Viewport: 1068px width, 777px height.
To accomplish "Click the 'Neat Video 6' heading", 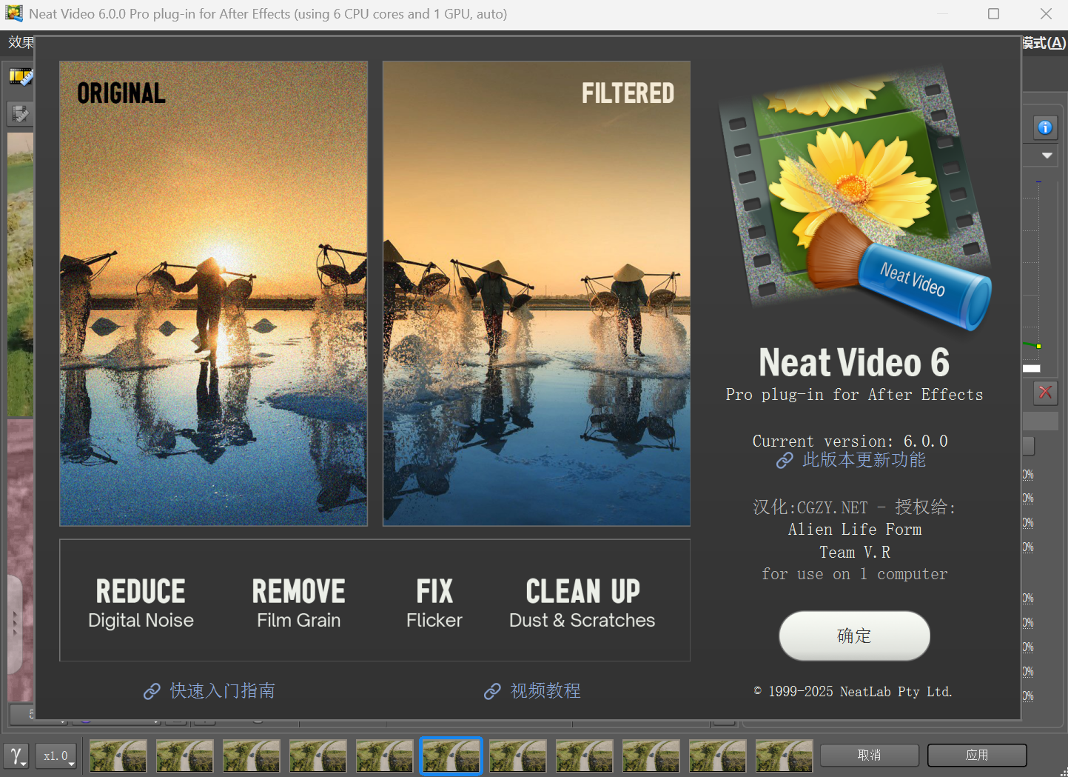I will click(x=854, y=362).
